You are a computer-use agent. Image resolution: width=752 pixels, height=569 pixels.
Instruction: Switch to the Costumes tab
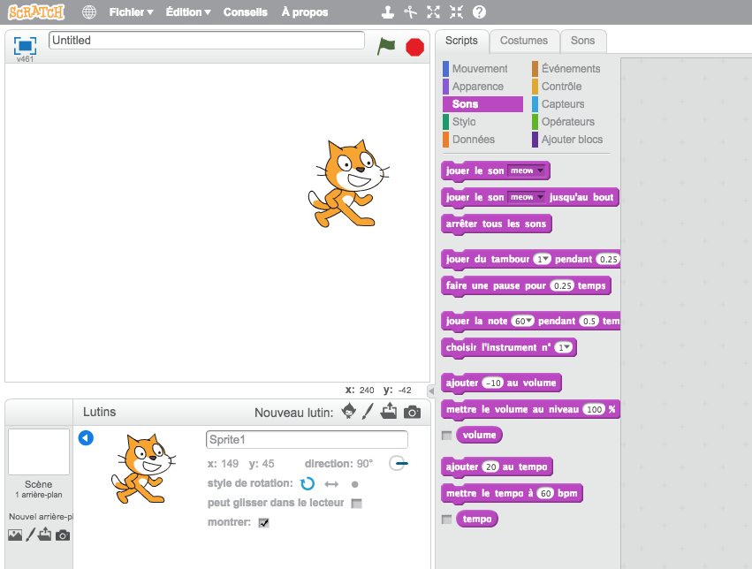click(524, 41)
